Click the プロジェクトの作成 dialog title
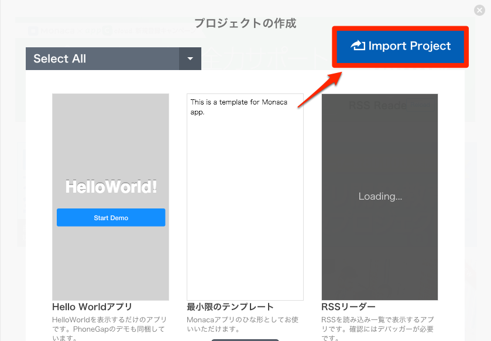Viewport: 491px width, 341px height. point(245,23)
